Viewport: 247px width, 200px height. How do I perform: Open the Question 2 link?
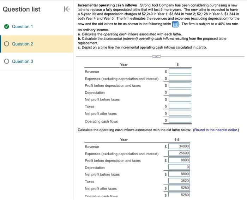pyautogui.click(x=23, y=44)
